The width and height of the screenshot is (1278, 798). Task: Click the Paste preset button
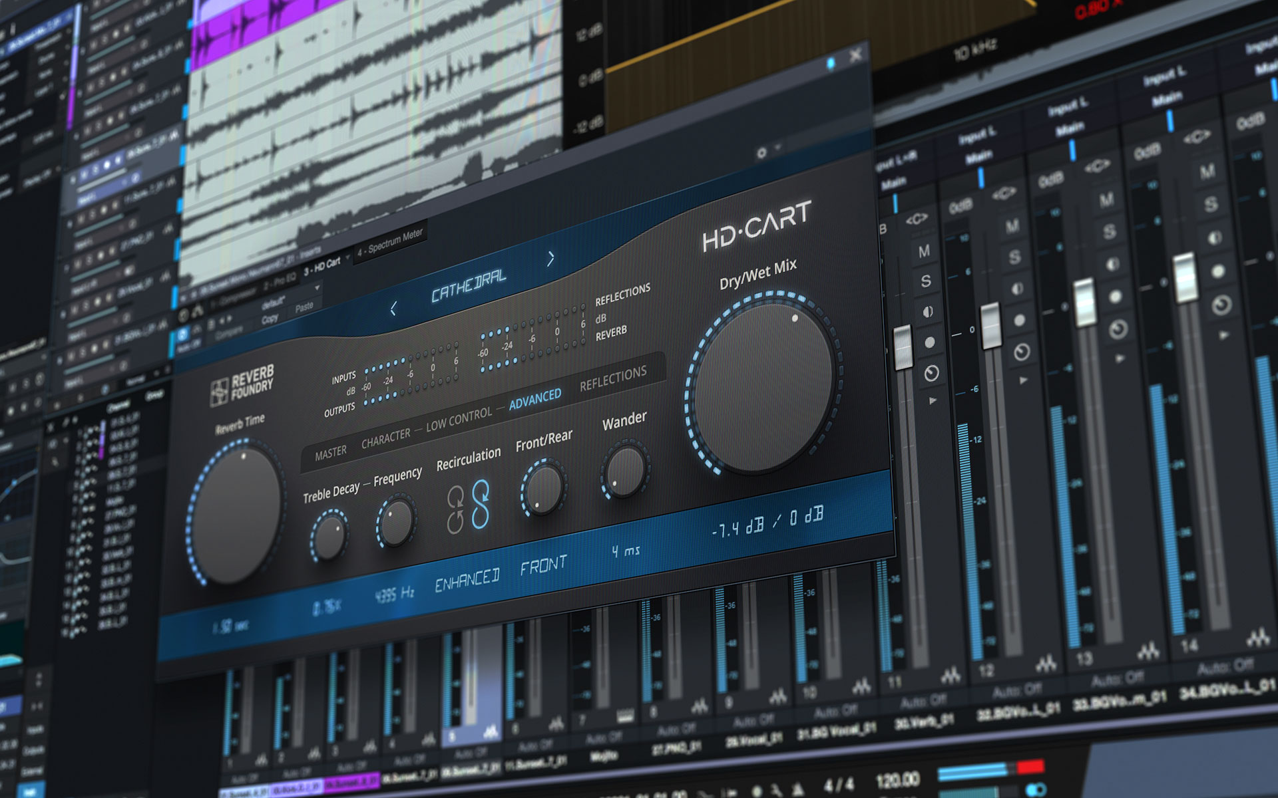click(304, 308)
